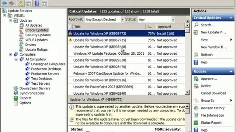Screen dimensions: 236x132
Task: Click Cancel Download action
Action: (214, 93)
